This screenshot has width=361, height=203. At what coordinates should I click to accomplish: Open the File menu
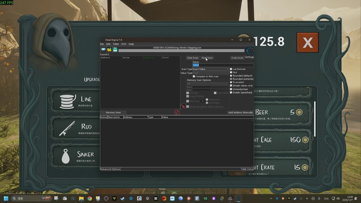[x=102, y=44]
